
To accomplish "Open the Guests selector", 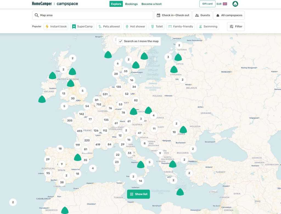I will pyautogui.click(x=203, y=15).
